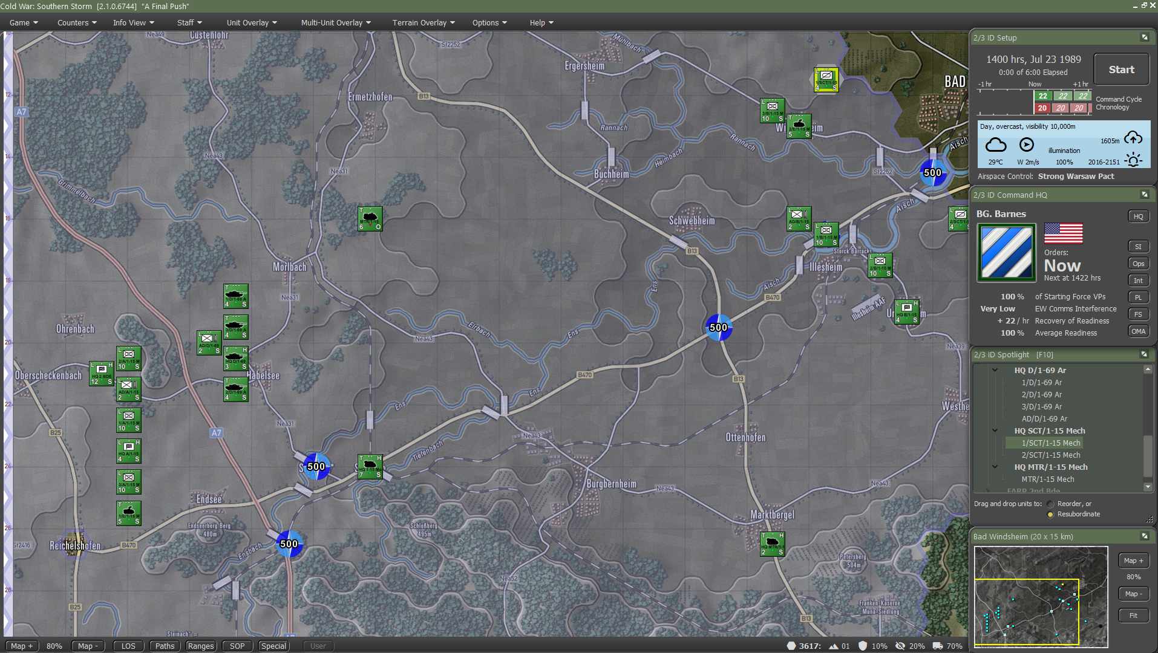Toggle the Ranges display
Screen dimensions: 1158x653
point(201,646)
